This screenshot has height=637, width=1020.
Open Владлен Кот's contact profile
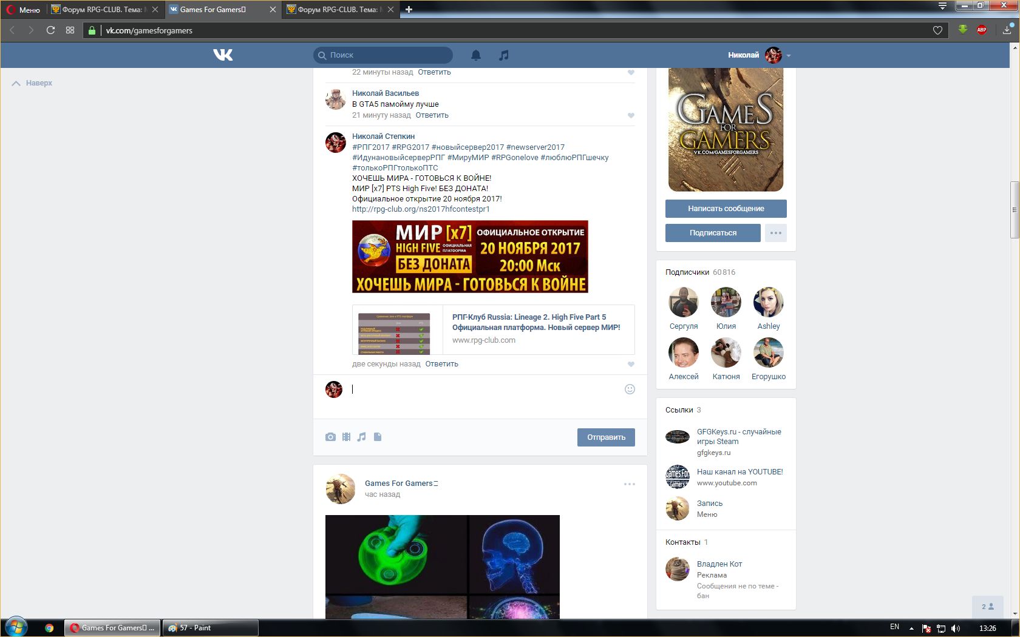719,564
